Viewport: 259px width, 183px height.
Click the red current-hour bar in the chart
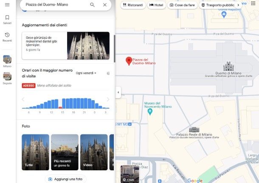click(60, 107)
